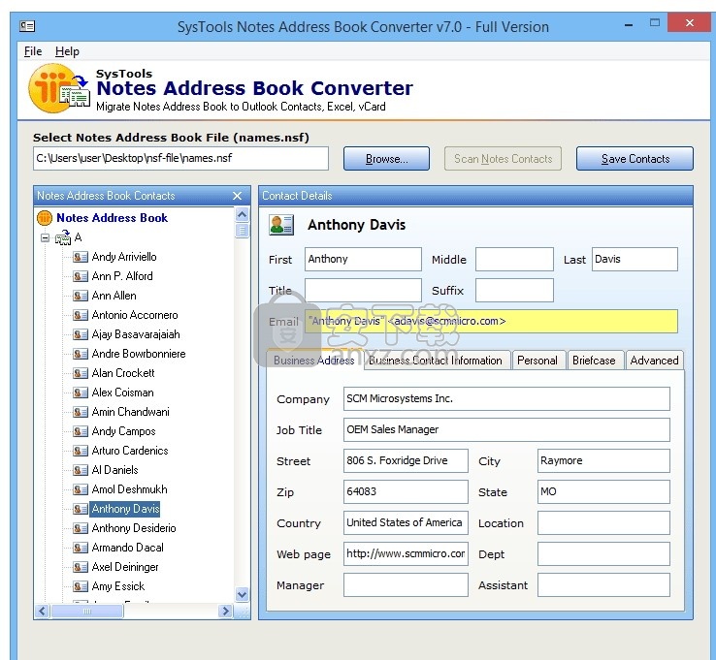The width and height of the screenshot is (716, 660).
Task: Click the application icon in the title bar
Action: point(27,26)
